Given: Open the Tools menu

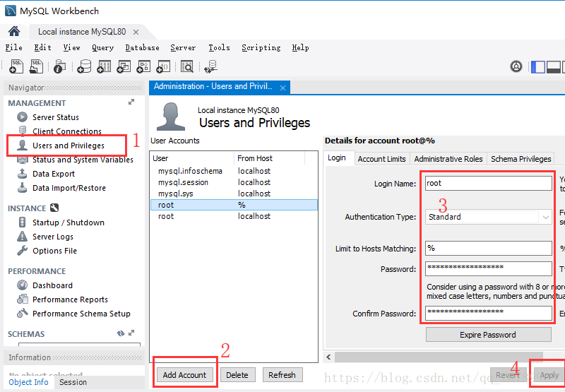Looking at the screenshot, I should point(219,47).
